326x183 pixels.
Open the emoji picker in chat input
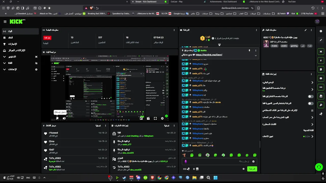[x=253, y=161]
